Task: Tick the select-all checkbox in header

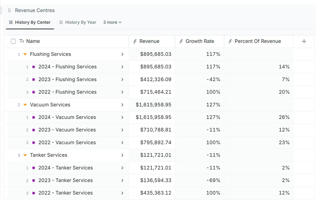Action: click(x=13, y=41)
